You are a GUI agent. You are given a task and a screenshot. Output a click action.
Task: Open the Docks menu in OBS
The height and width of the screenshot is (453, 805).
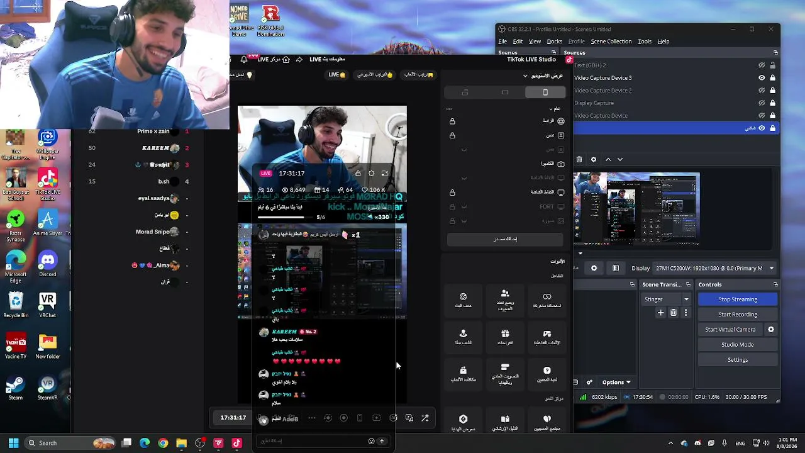[x=554, y=42]
